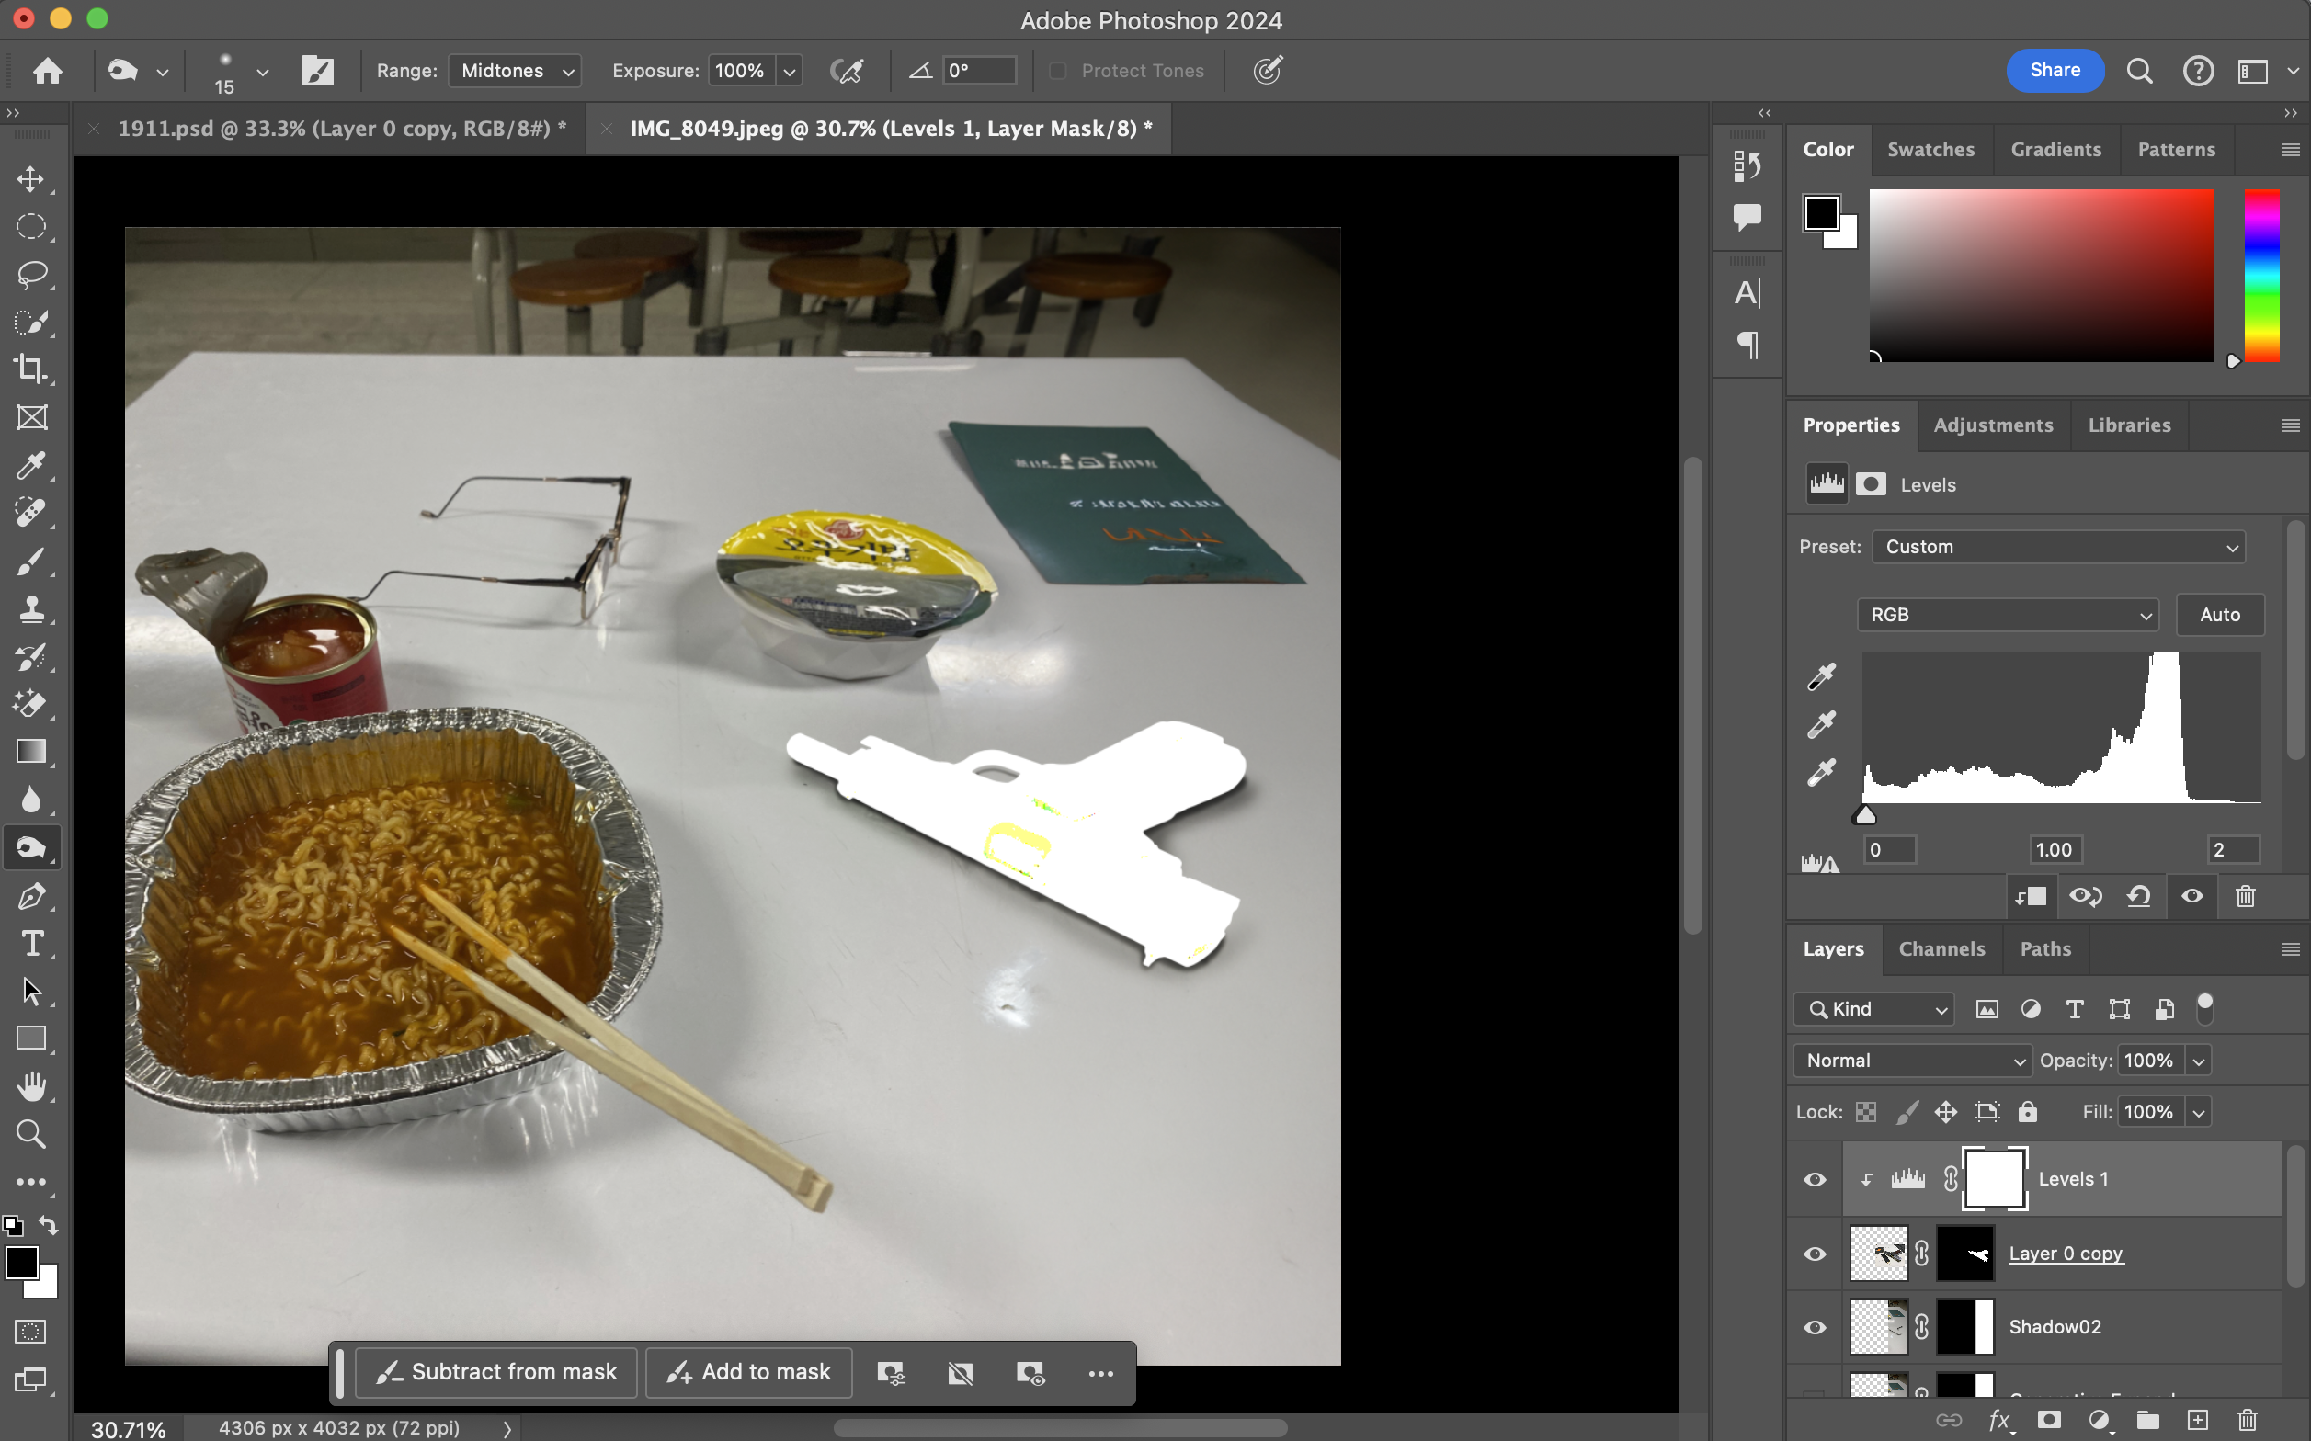This screenshot has width=2311, height=1441.
Task: Expand the Normal blend mode dropdown
Action: click(x=1912, y=1061)
